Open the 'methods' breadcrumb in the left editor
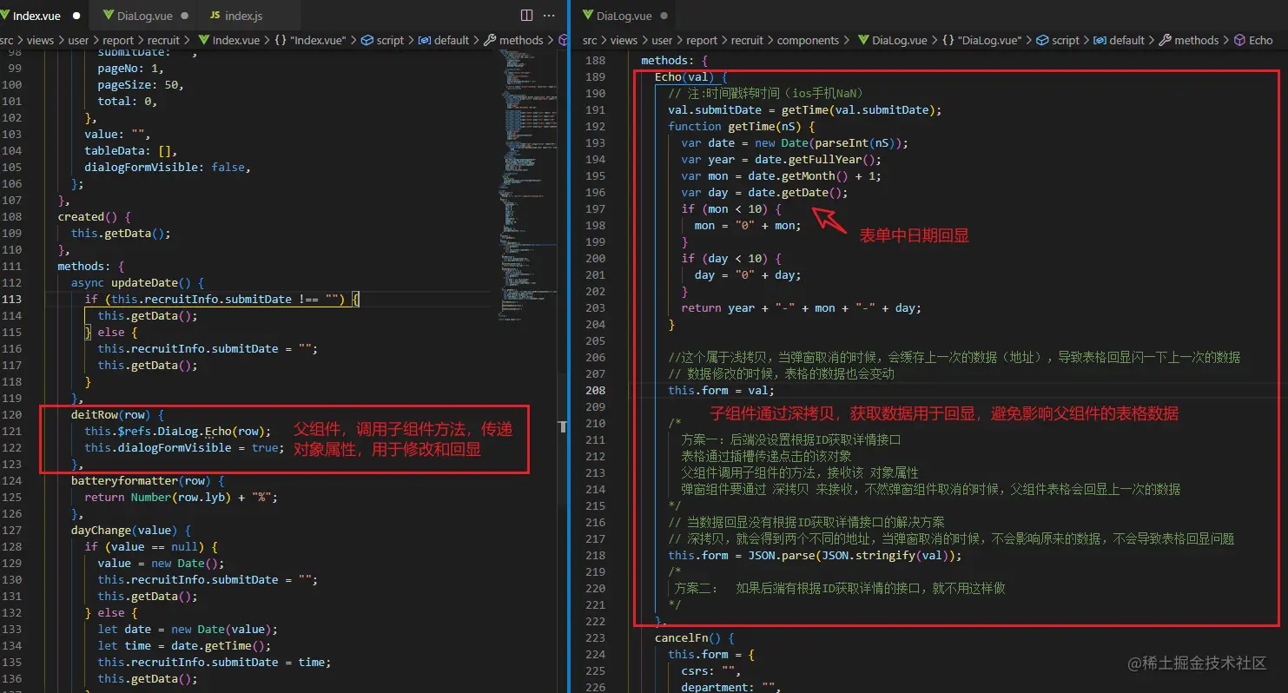This screenshot has height=693, width=1288. pos(513,40)
